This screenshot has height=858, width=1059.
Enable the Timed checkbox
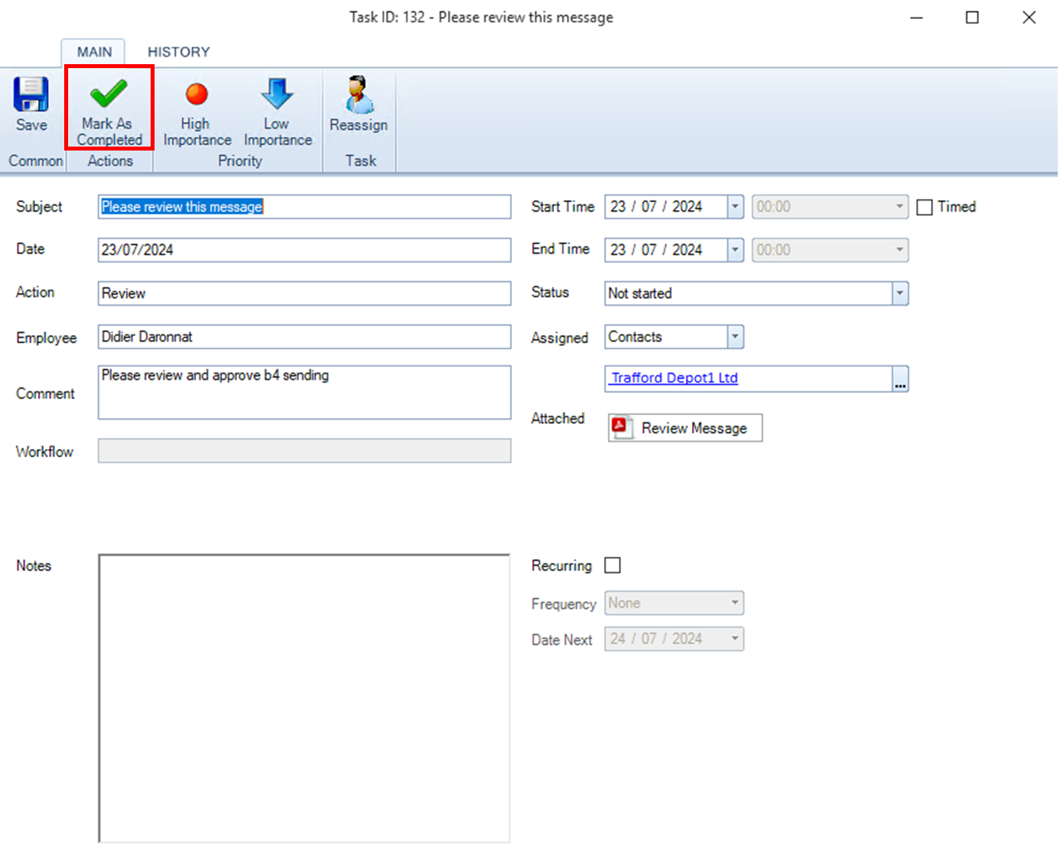pyautogui.click(x=924, y=208)
